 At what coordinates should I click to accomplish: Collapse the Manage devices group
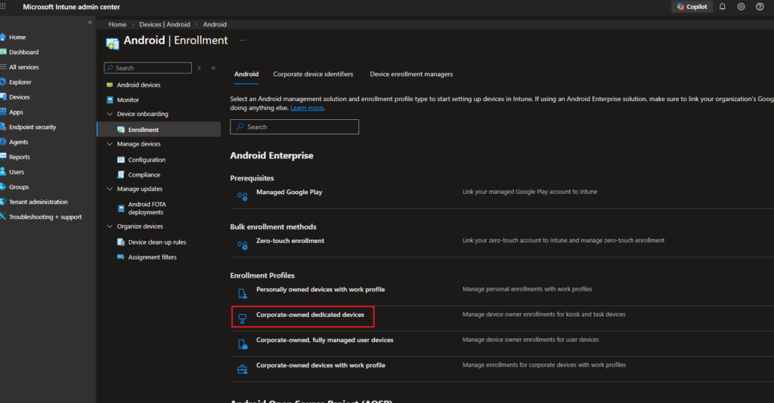[110, 144]
